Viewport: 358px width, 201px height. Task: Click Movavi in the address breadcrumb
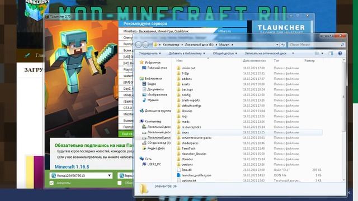click(224, 45)
